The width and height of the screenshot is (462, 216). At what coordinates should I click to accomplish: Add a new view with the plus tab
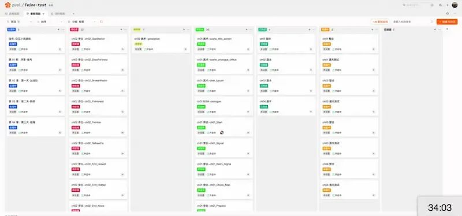point(73,13)
